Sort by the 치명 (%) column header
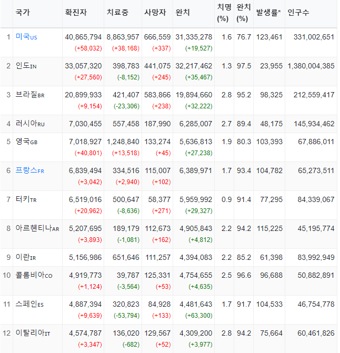Image resolution: width=340 pixels, height=353 pixels. point(224,13)
